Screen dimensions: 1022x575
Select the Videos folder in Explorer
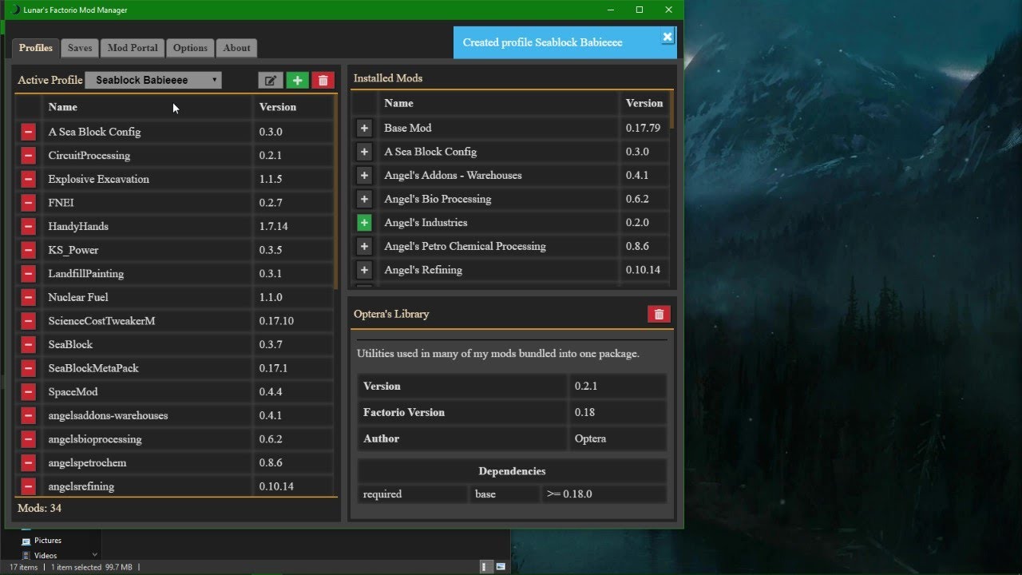[46, 555]
